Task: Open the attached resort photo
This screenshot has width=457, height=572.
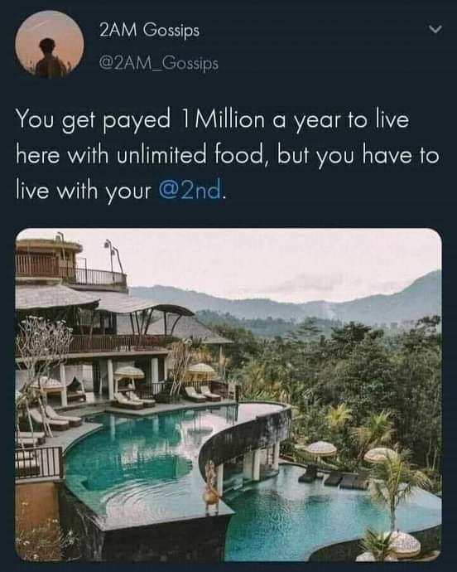Action: coord(228,395)
